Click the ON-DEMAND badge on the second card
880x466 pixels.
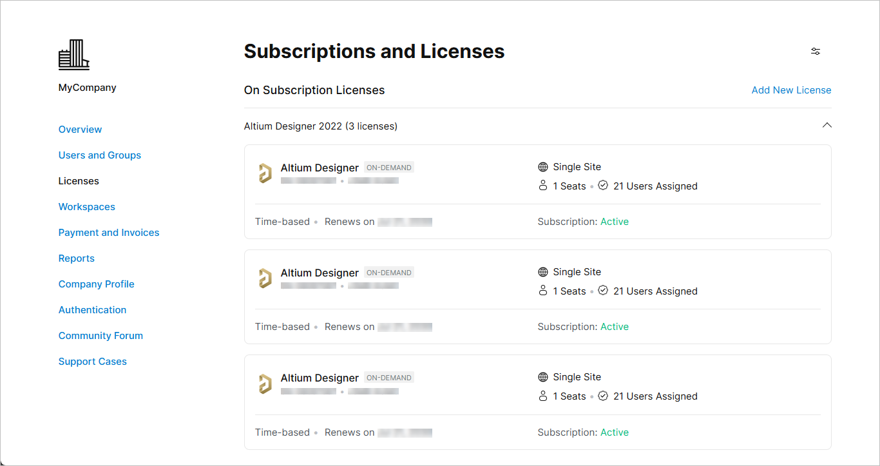pos(389,273)
